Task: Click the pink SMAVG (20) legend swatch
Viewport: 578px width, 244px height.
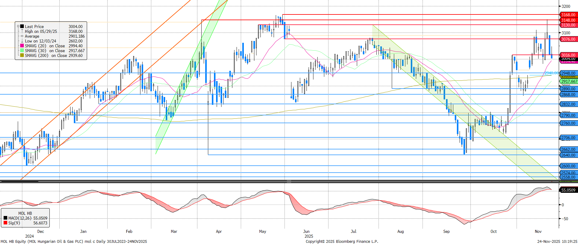Action: (x=22, y=46)
